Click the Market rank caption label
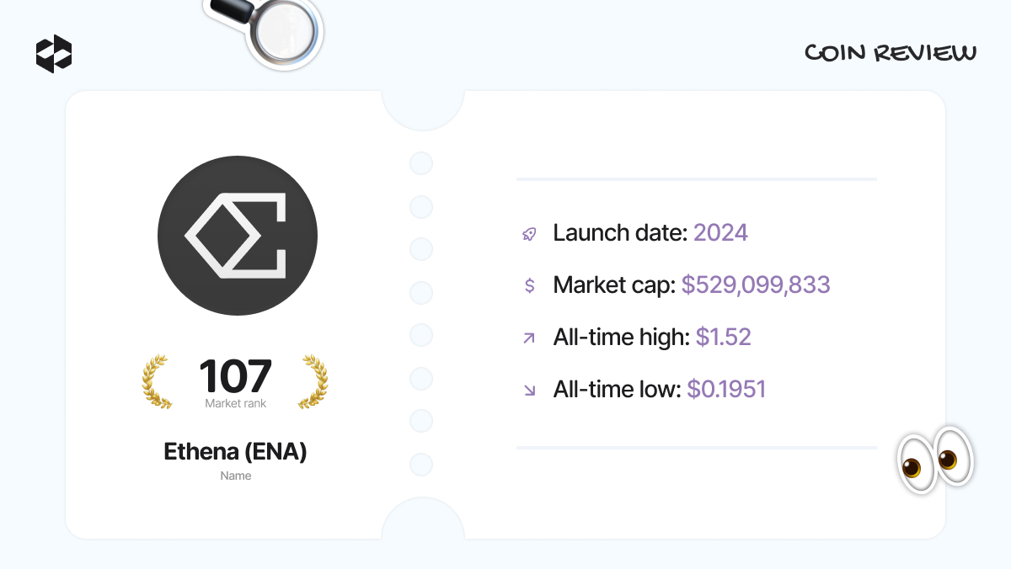 pyautogui.click(x=236, y=404)
